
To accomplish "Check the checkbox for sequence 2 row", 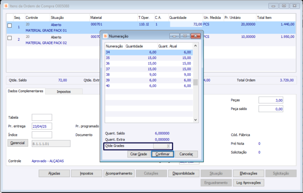I will click(10, 38).
